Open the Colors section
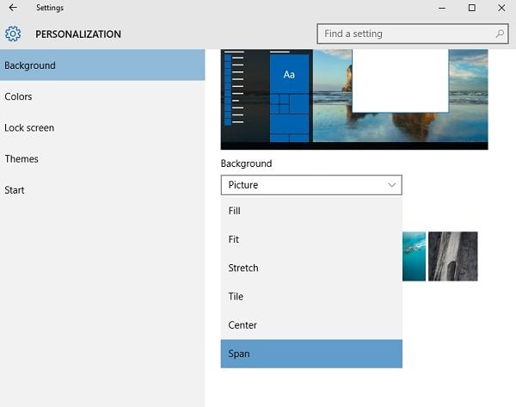The width and height of the screenshot is (516, 407). click(102, 96)
